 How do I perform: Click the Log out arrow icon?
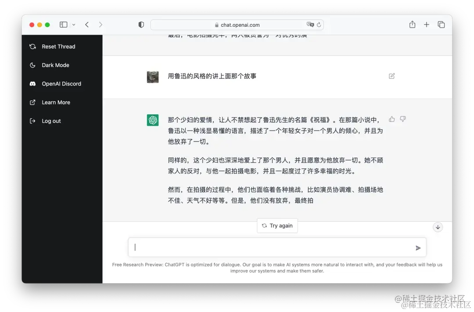[x=32, y=121]
